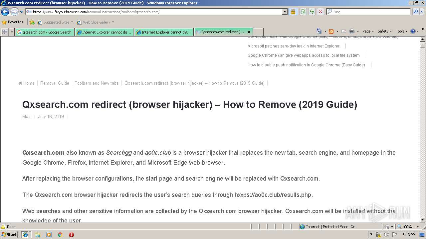This screenshot has height=239, width=426.
Task: Expand the tab list dropdown arrow
Action: 12,32
